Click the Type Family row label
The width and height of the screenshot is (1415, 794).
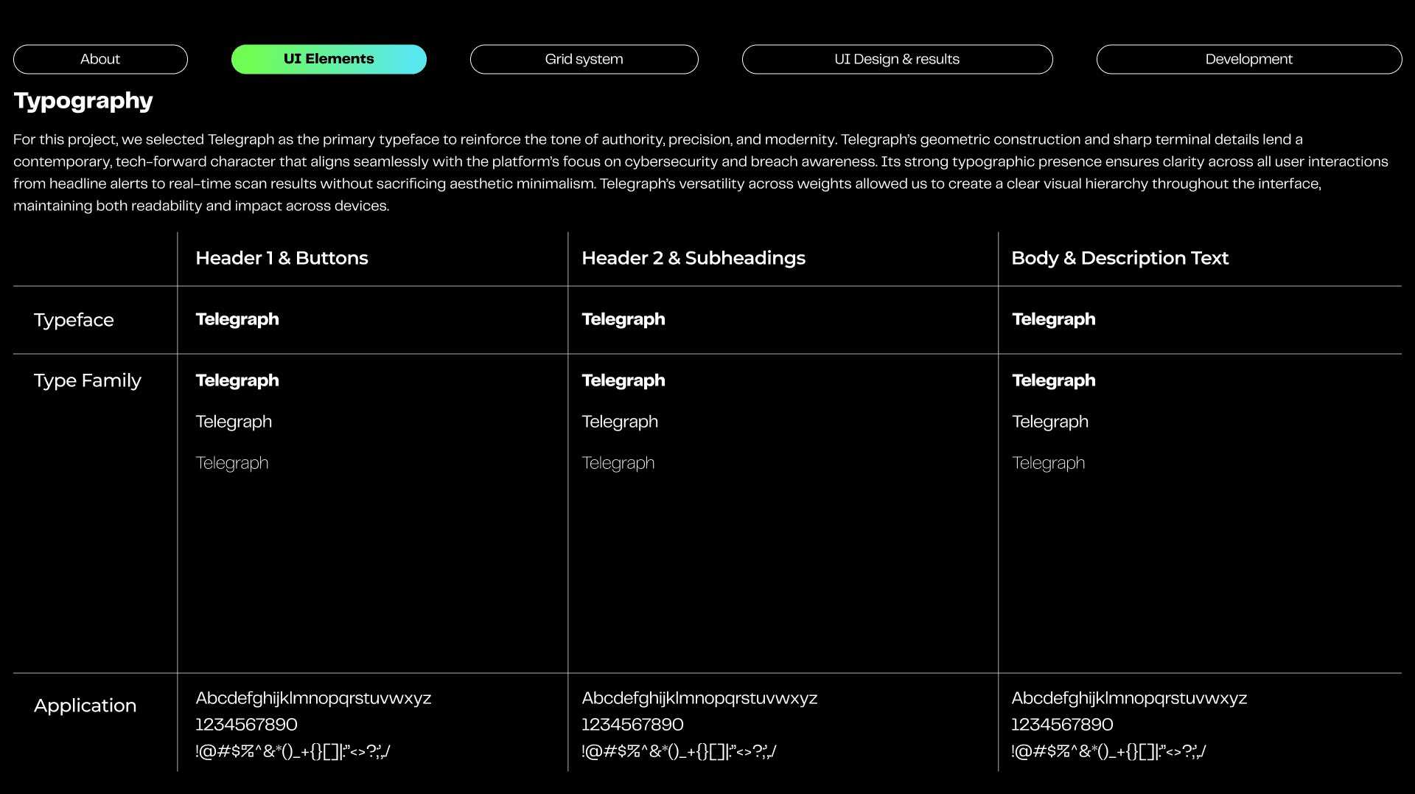pyautogui.click(x=87, y=380)
